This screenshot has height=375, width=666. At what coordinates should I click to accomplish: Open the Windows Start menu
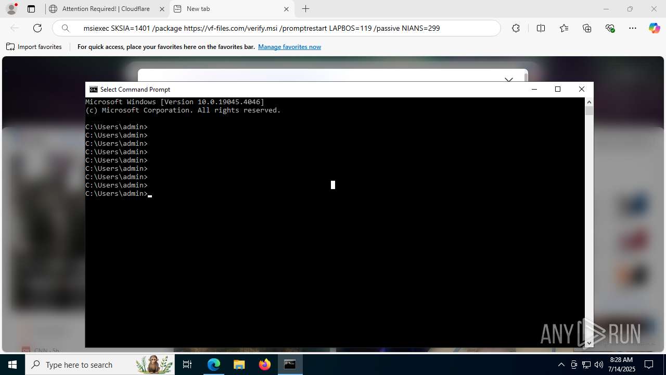12,365
